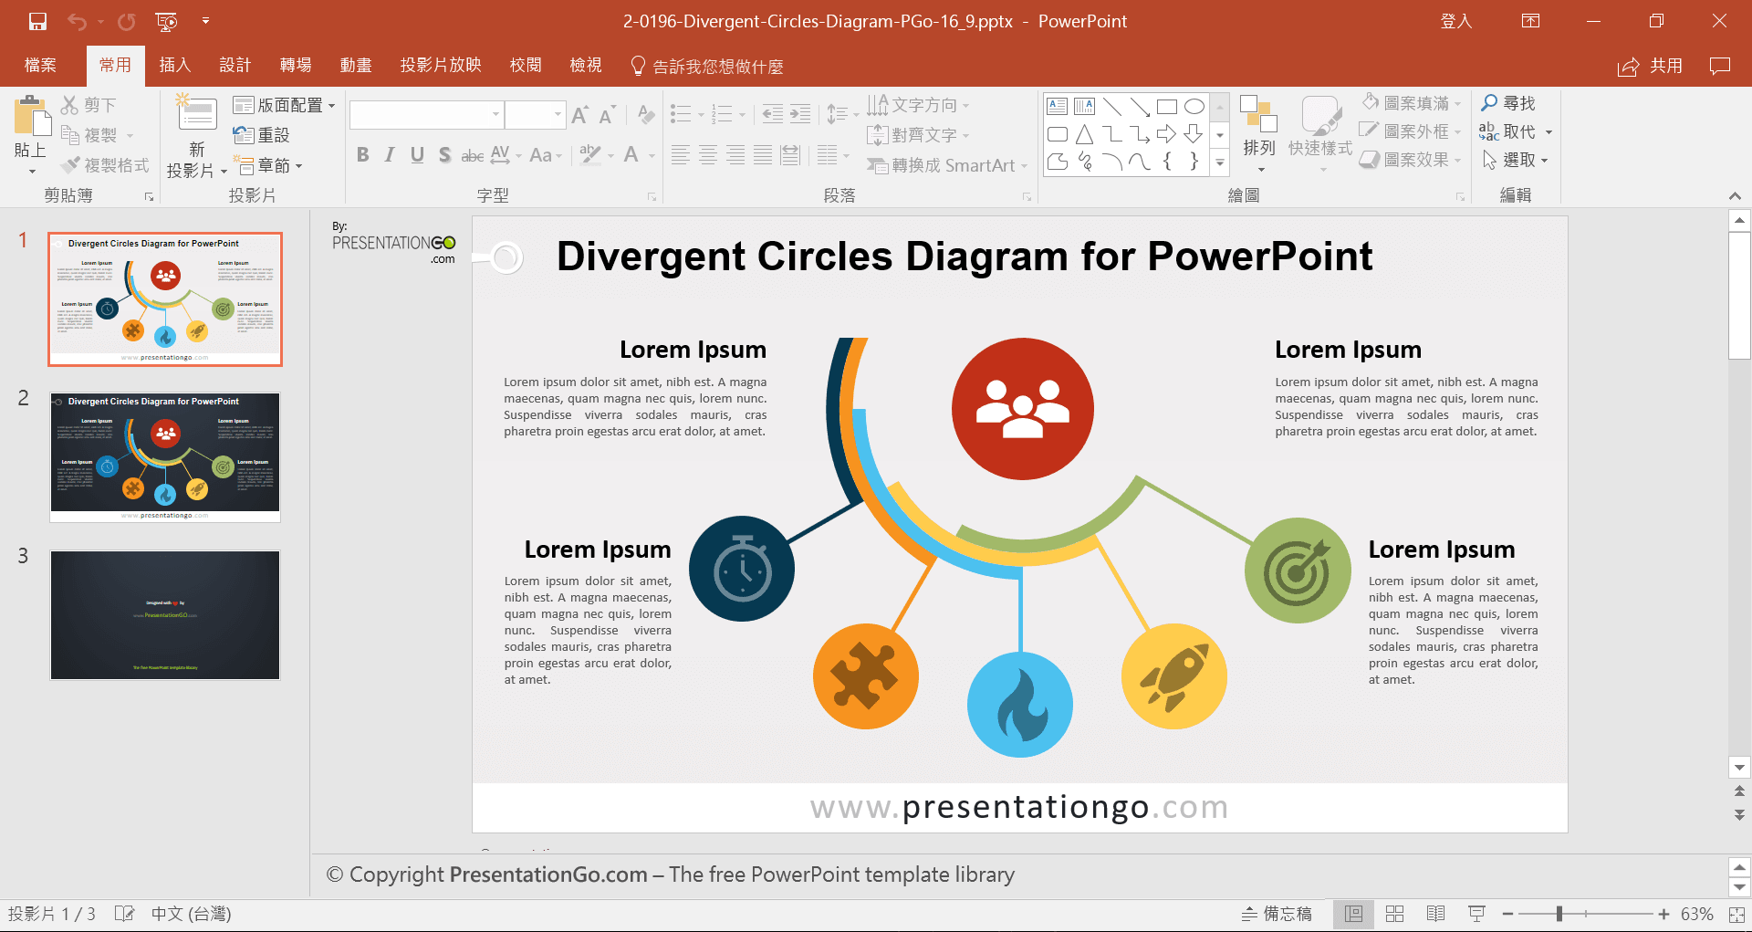The image size is (1752, 932).
Task: Undo the last action
Action: [78, 21]
